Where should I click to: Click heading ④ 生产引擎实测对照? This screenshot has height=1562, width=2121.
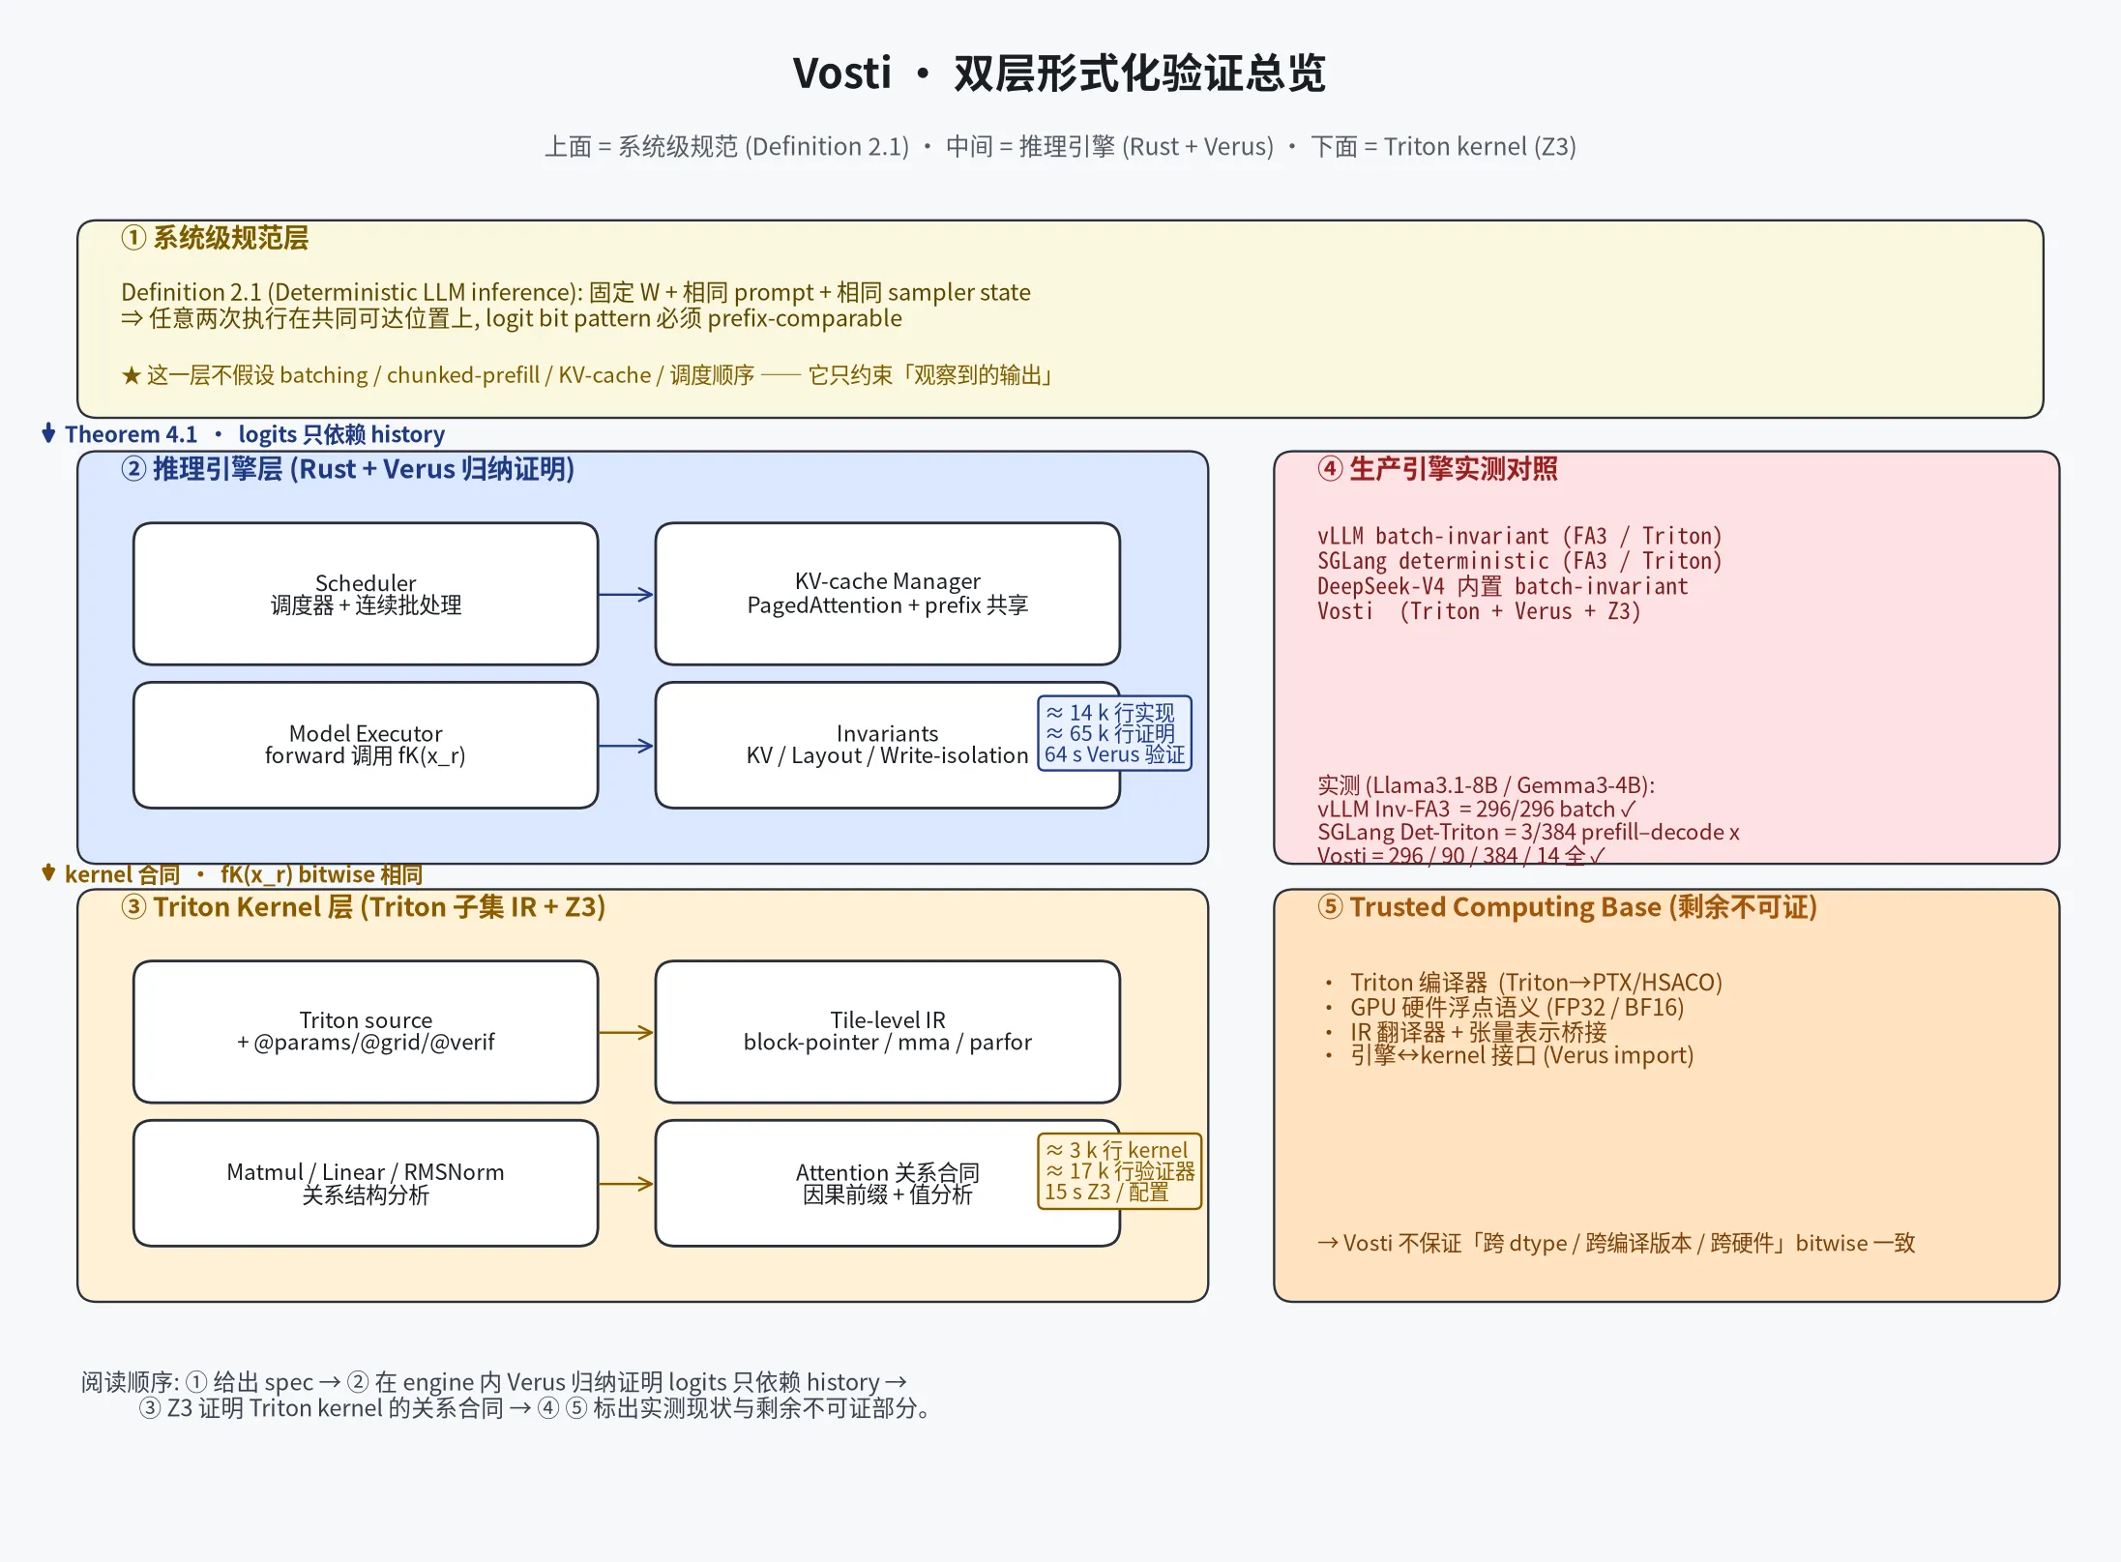coord(1438,469)
